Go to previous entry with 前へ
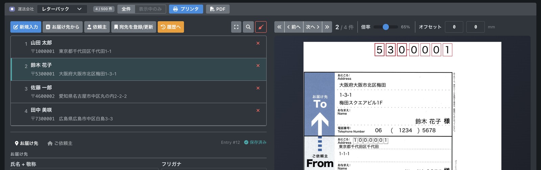 (293, 27)
